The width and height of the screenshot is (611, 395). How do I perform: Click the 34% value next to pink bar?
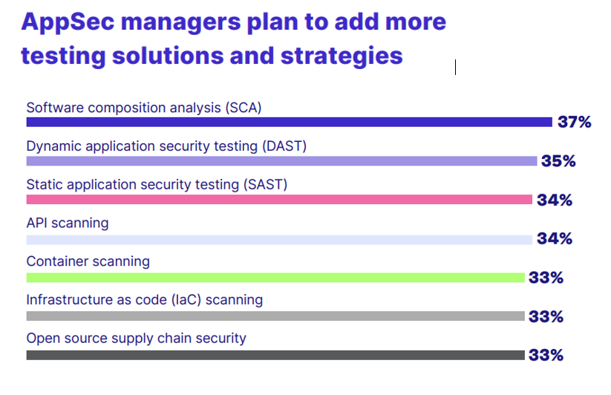point(555,200)
